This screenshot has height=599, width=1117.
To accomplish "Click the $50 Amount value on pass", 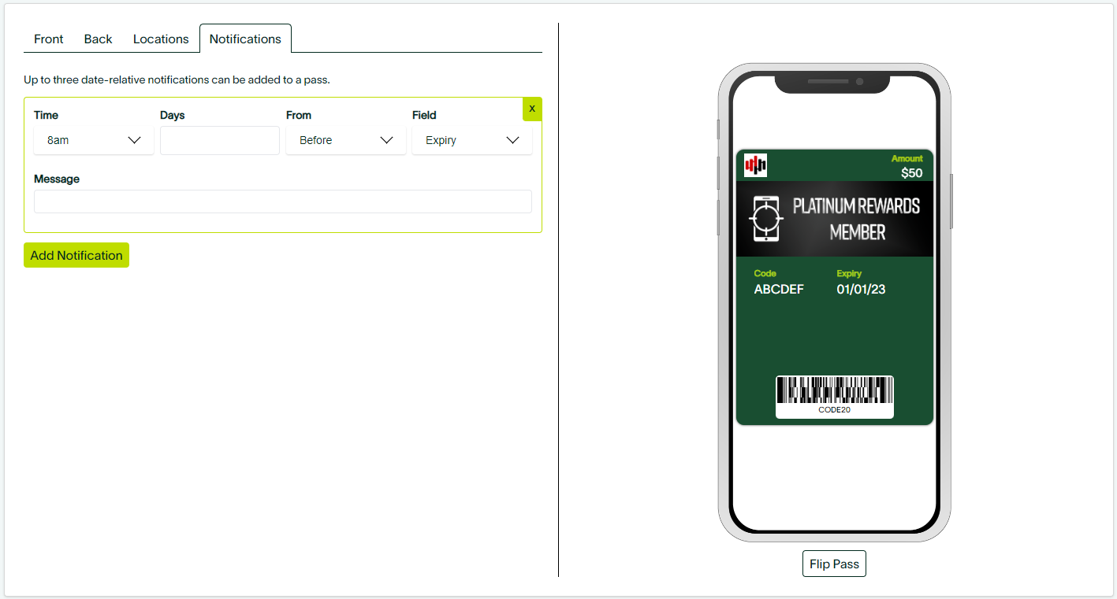I will click(x=911, y=173).
